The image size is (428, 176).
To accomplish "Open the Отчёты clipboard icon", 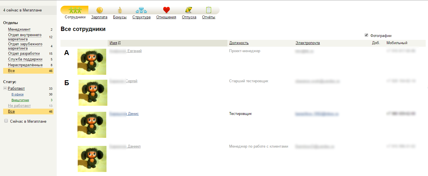I will coord(209,10).
